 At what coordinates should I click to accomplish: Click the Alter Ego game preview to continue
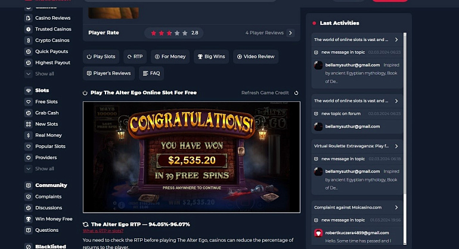191,157
